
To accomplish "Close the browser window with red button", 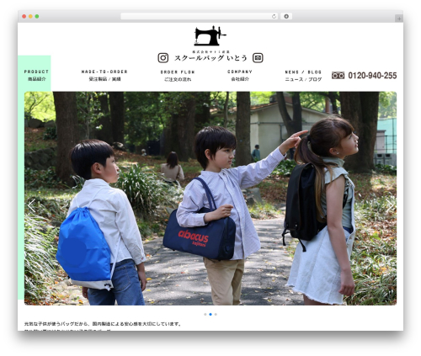I will 24,17.
